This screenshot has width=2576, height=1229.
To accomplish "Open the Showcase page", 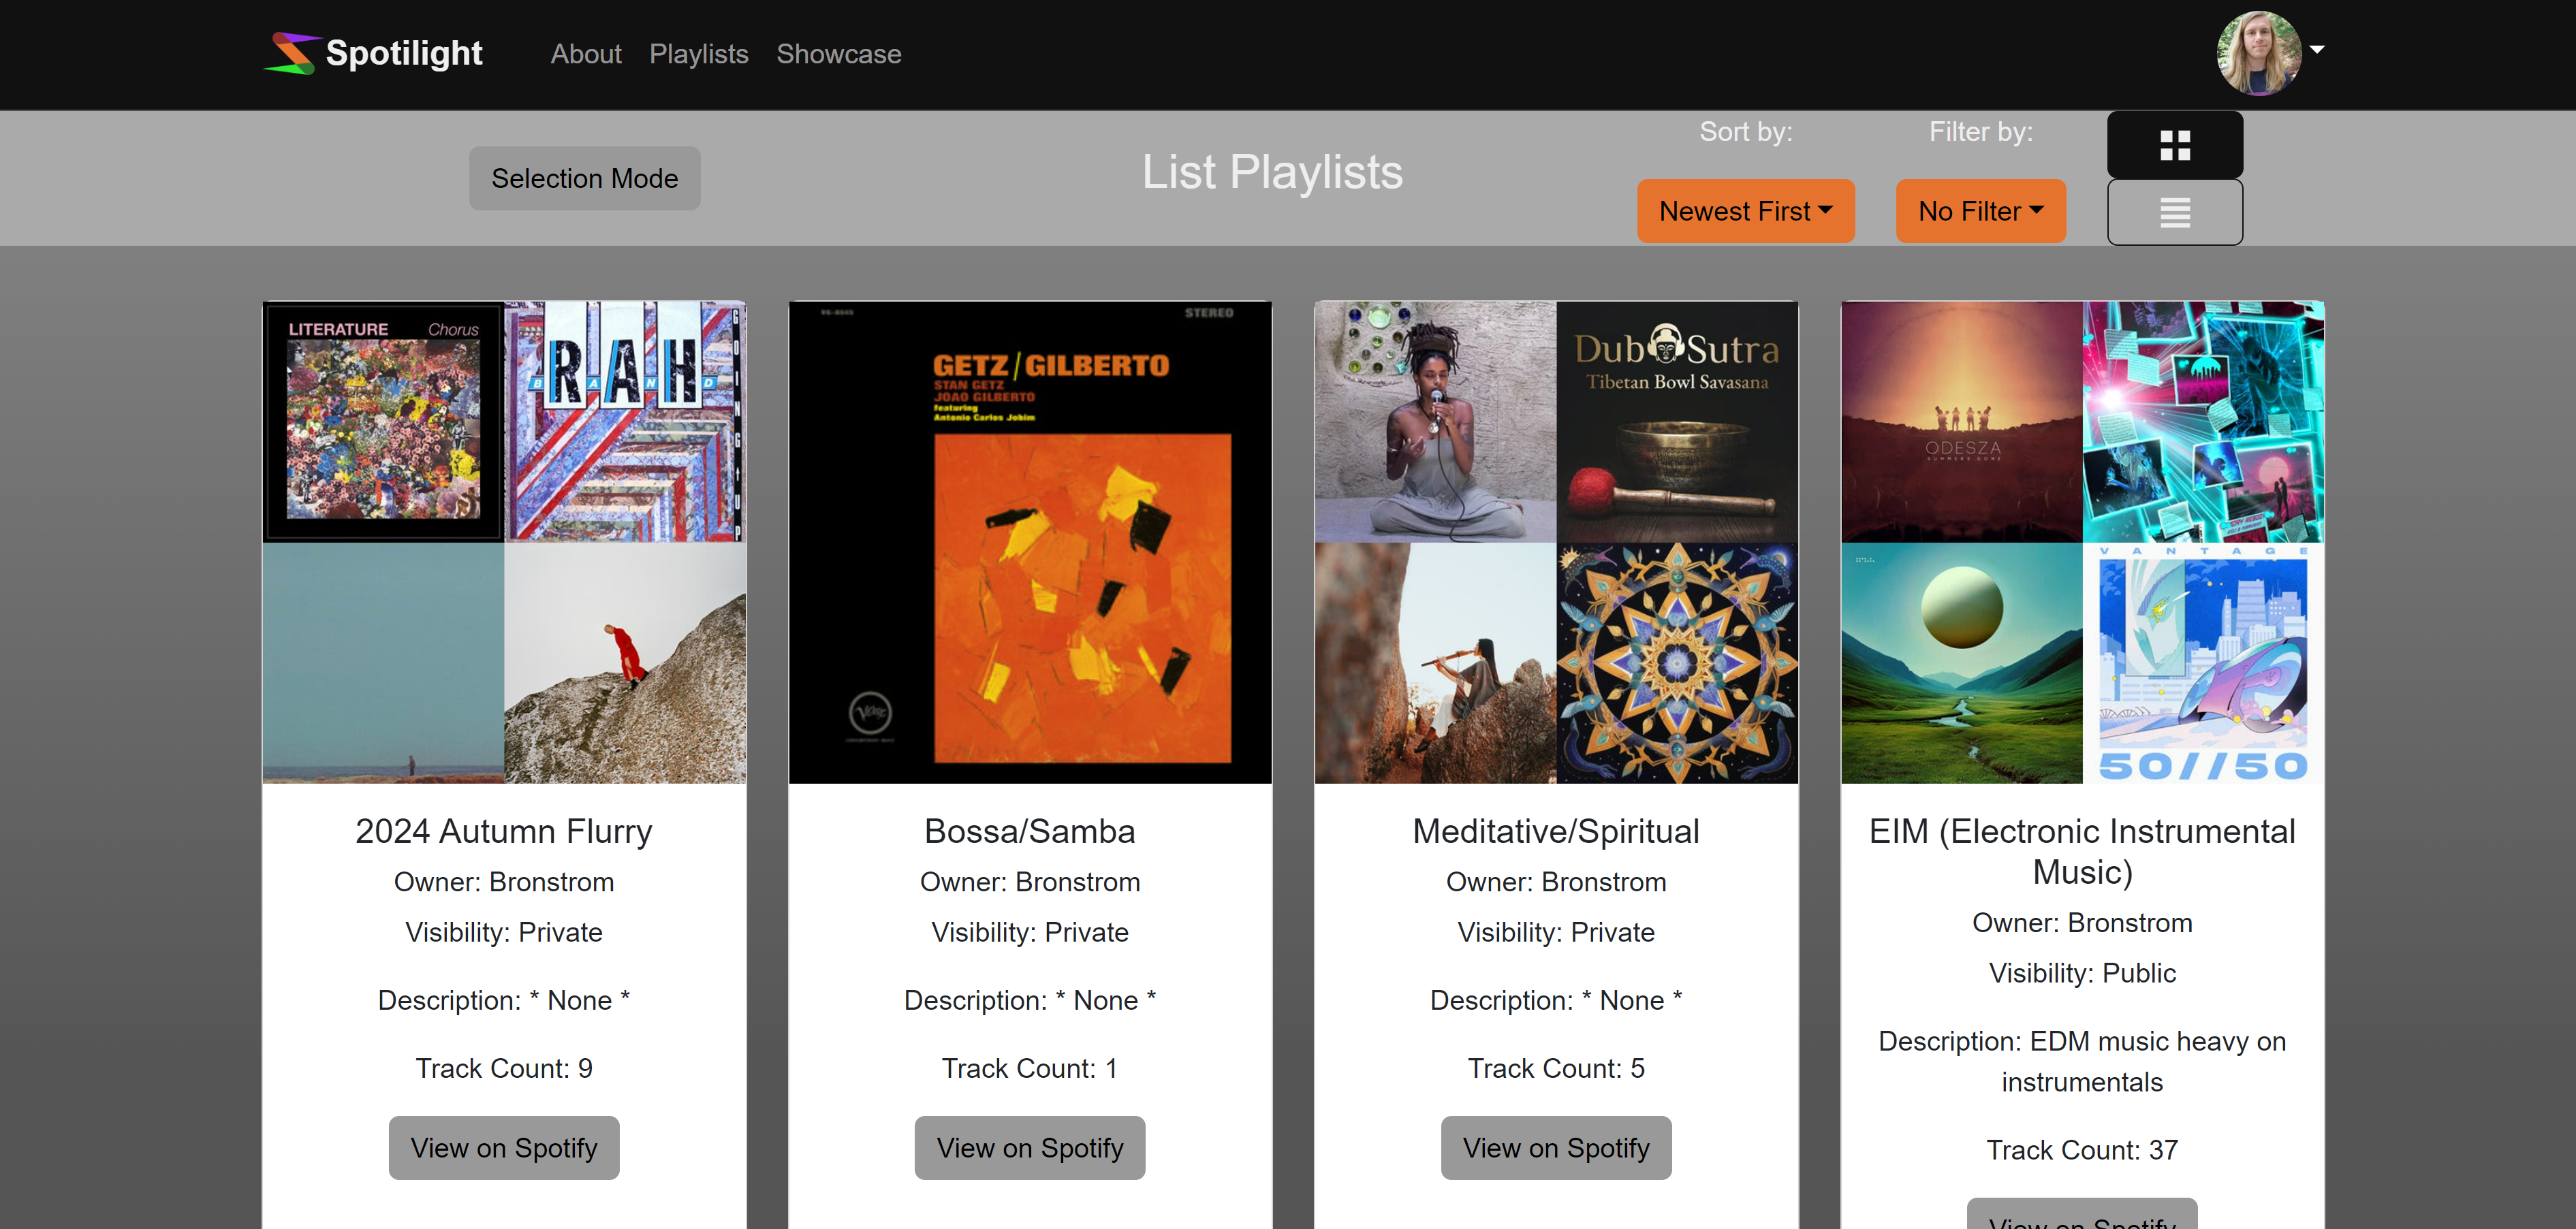I will [838, 54].
